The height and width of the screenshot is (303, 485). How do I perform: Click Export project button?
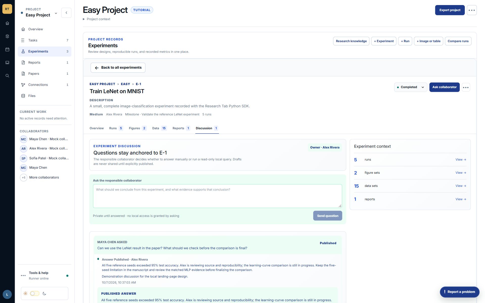[450, 10]
